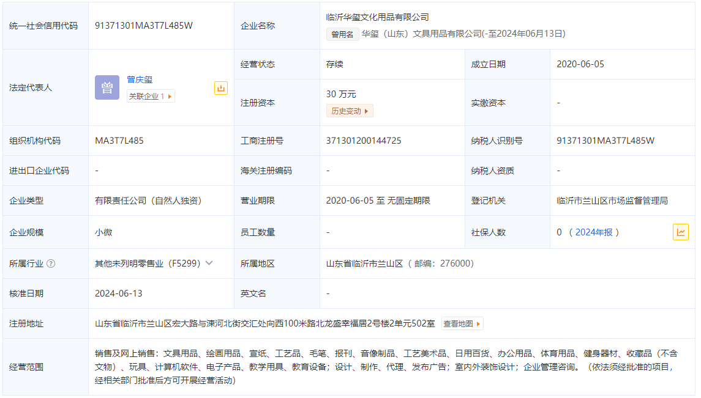
Task: Click the registration authority 临沂市兰山区市场监督管理局
Action: pyautogui.click(x=612, y=201)
